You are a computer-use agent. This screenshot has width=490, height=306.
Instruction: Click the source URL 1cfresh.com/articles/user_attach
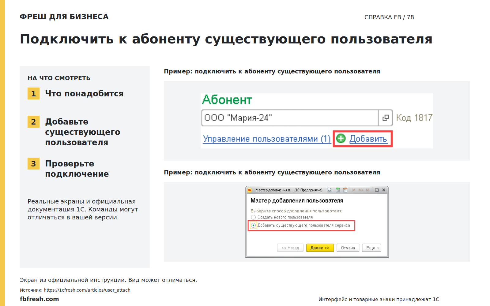[87, 290]
